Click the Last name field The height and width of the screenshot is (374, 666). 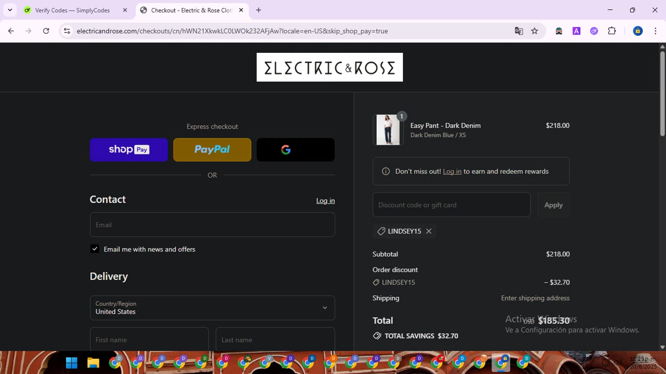(275, 339)
